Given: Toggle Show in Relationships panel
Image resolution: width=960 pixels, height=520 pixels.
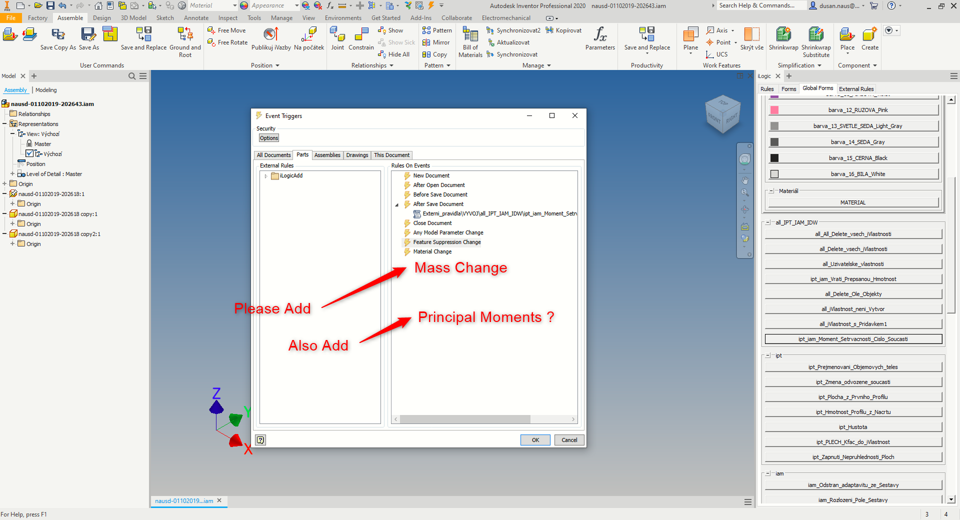Looking at the screenshot, I should pyautogui.click(x=391, y=30).
